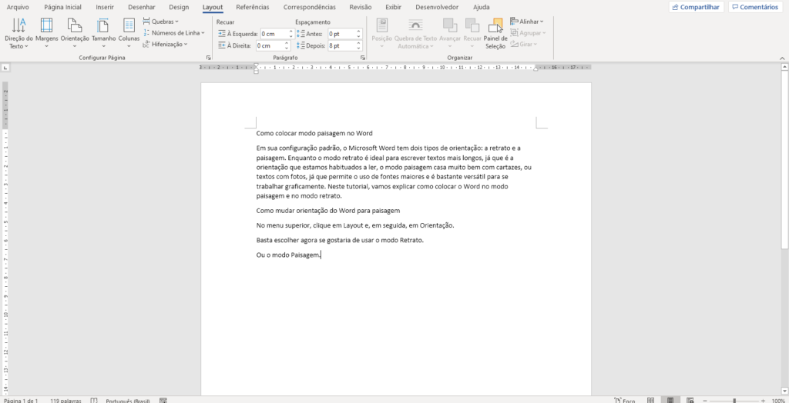Open the Colunas options
This screenshot has height=403, width=789.
click(x=129, y=33)
